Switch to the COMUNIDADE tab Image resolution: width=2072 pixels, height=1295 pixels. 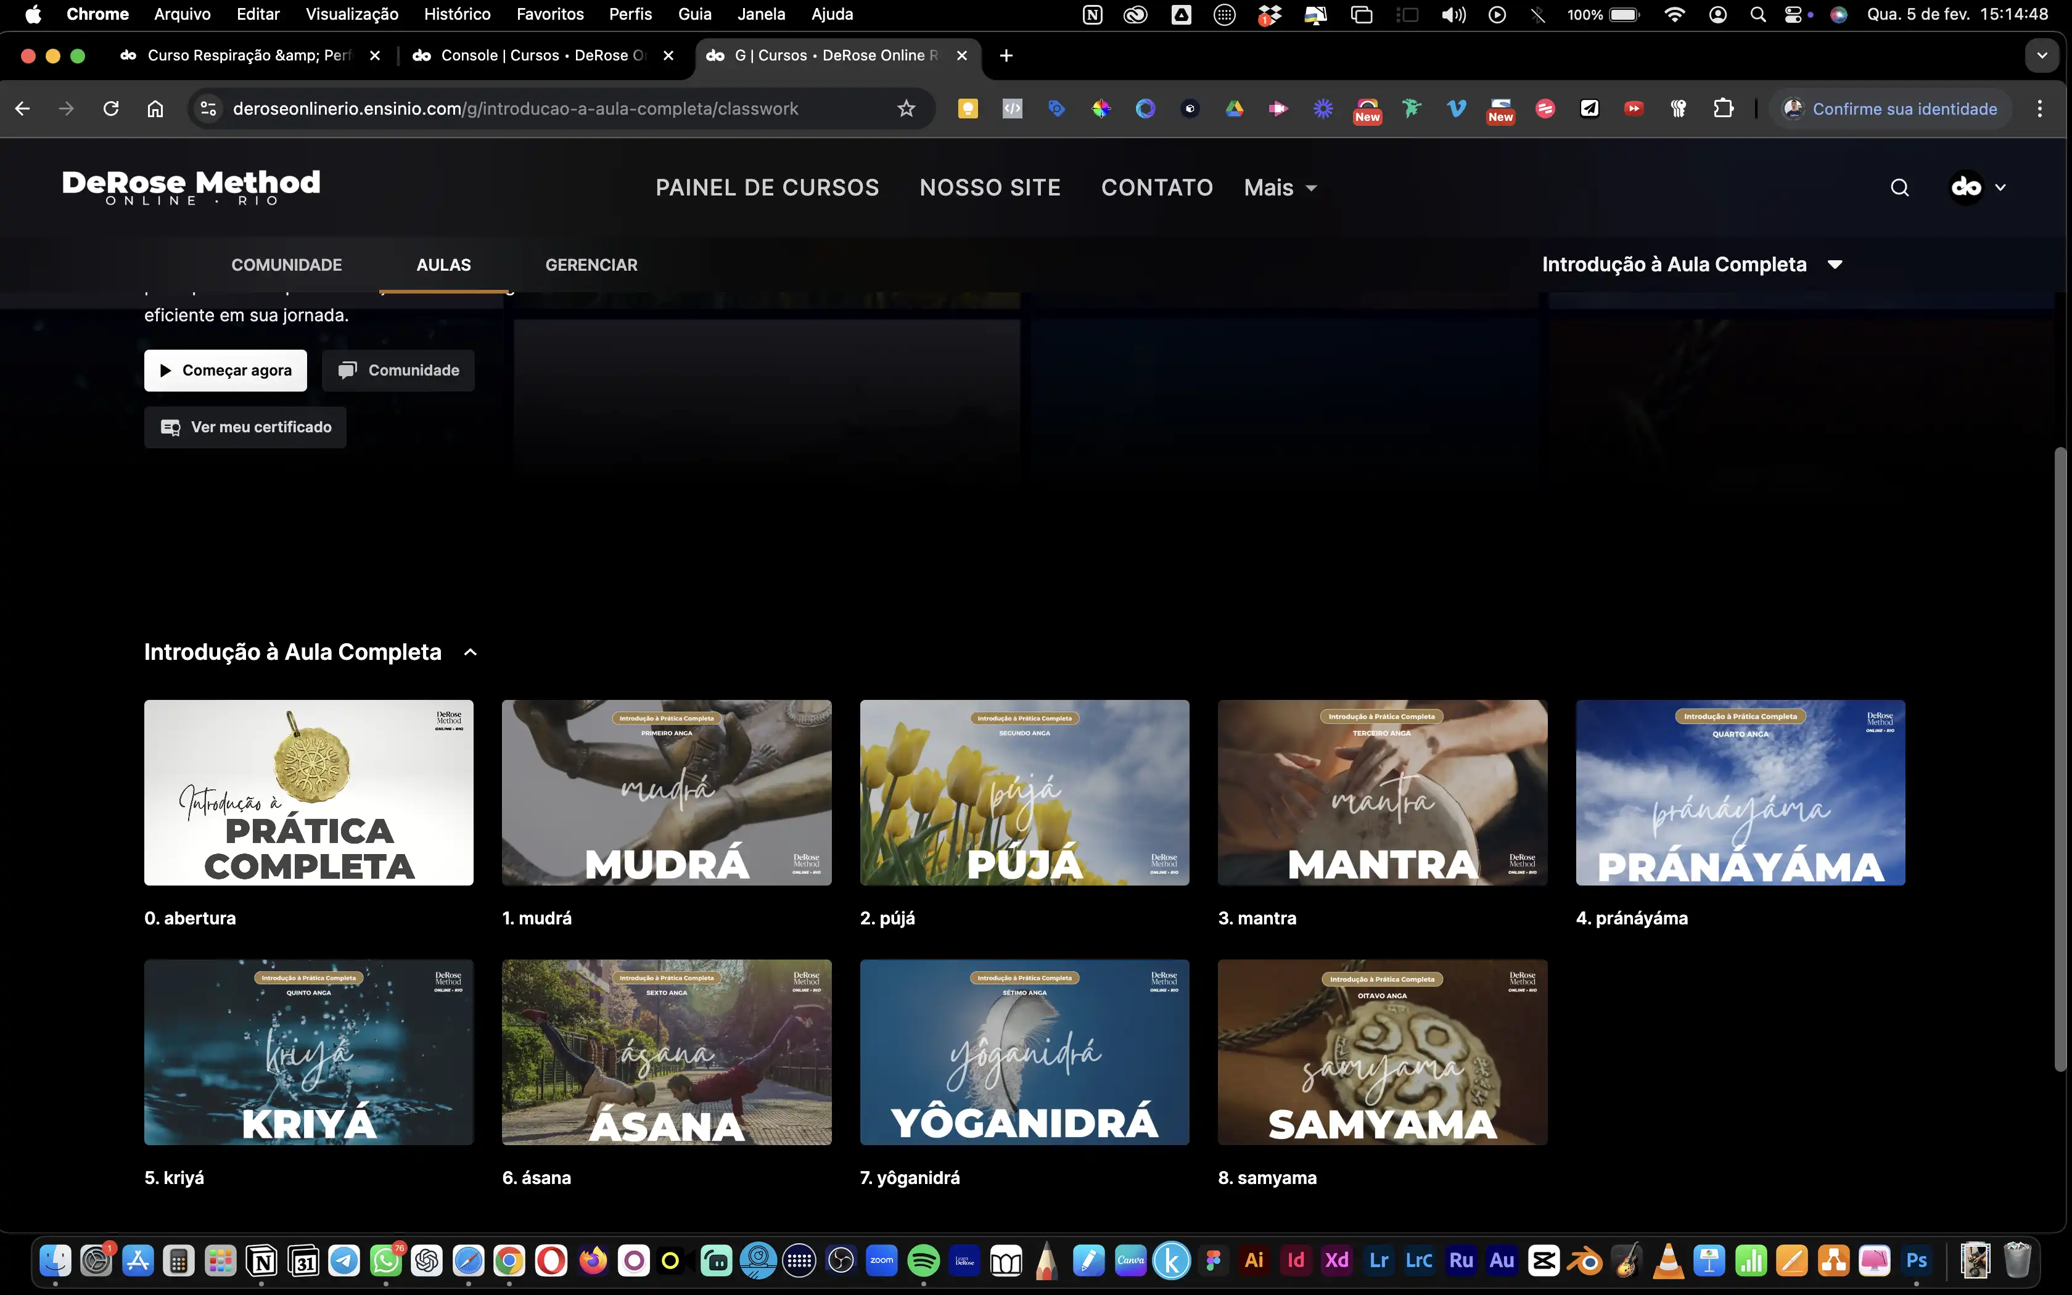(x=286, y=265)
